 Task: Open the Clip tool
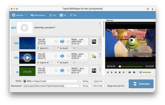pos(53,15)
